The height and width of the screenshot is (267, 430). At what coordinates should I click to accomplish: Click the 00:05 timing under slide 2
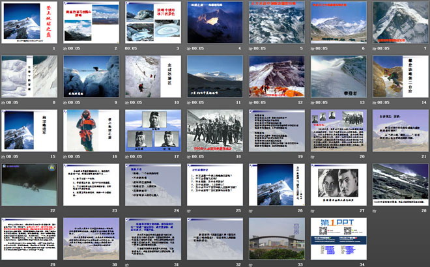[74, 49]
